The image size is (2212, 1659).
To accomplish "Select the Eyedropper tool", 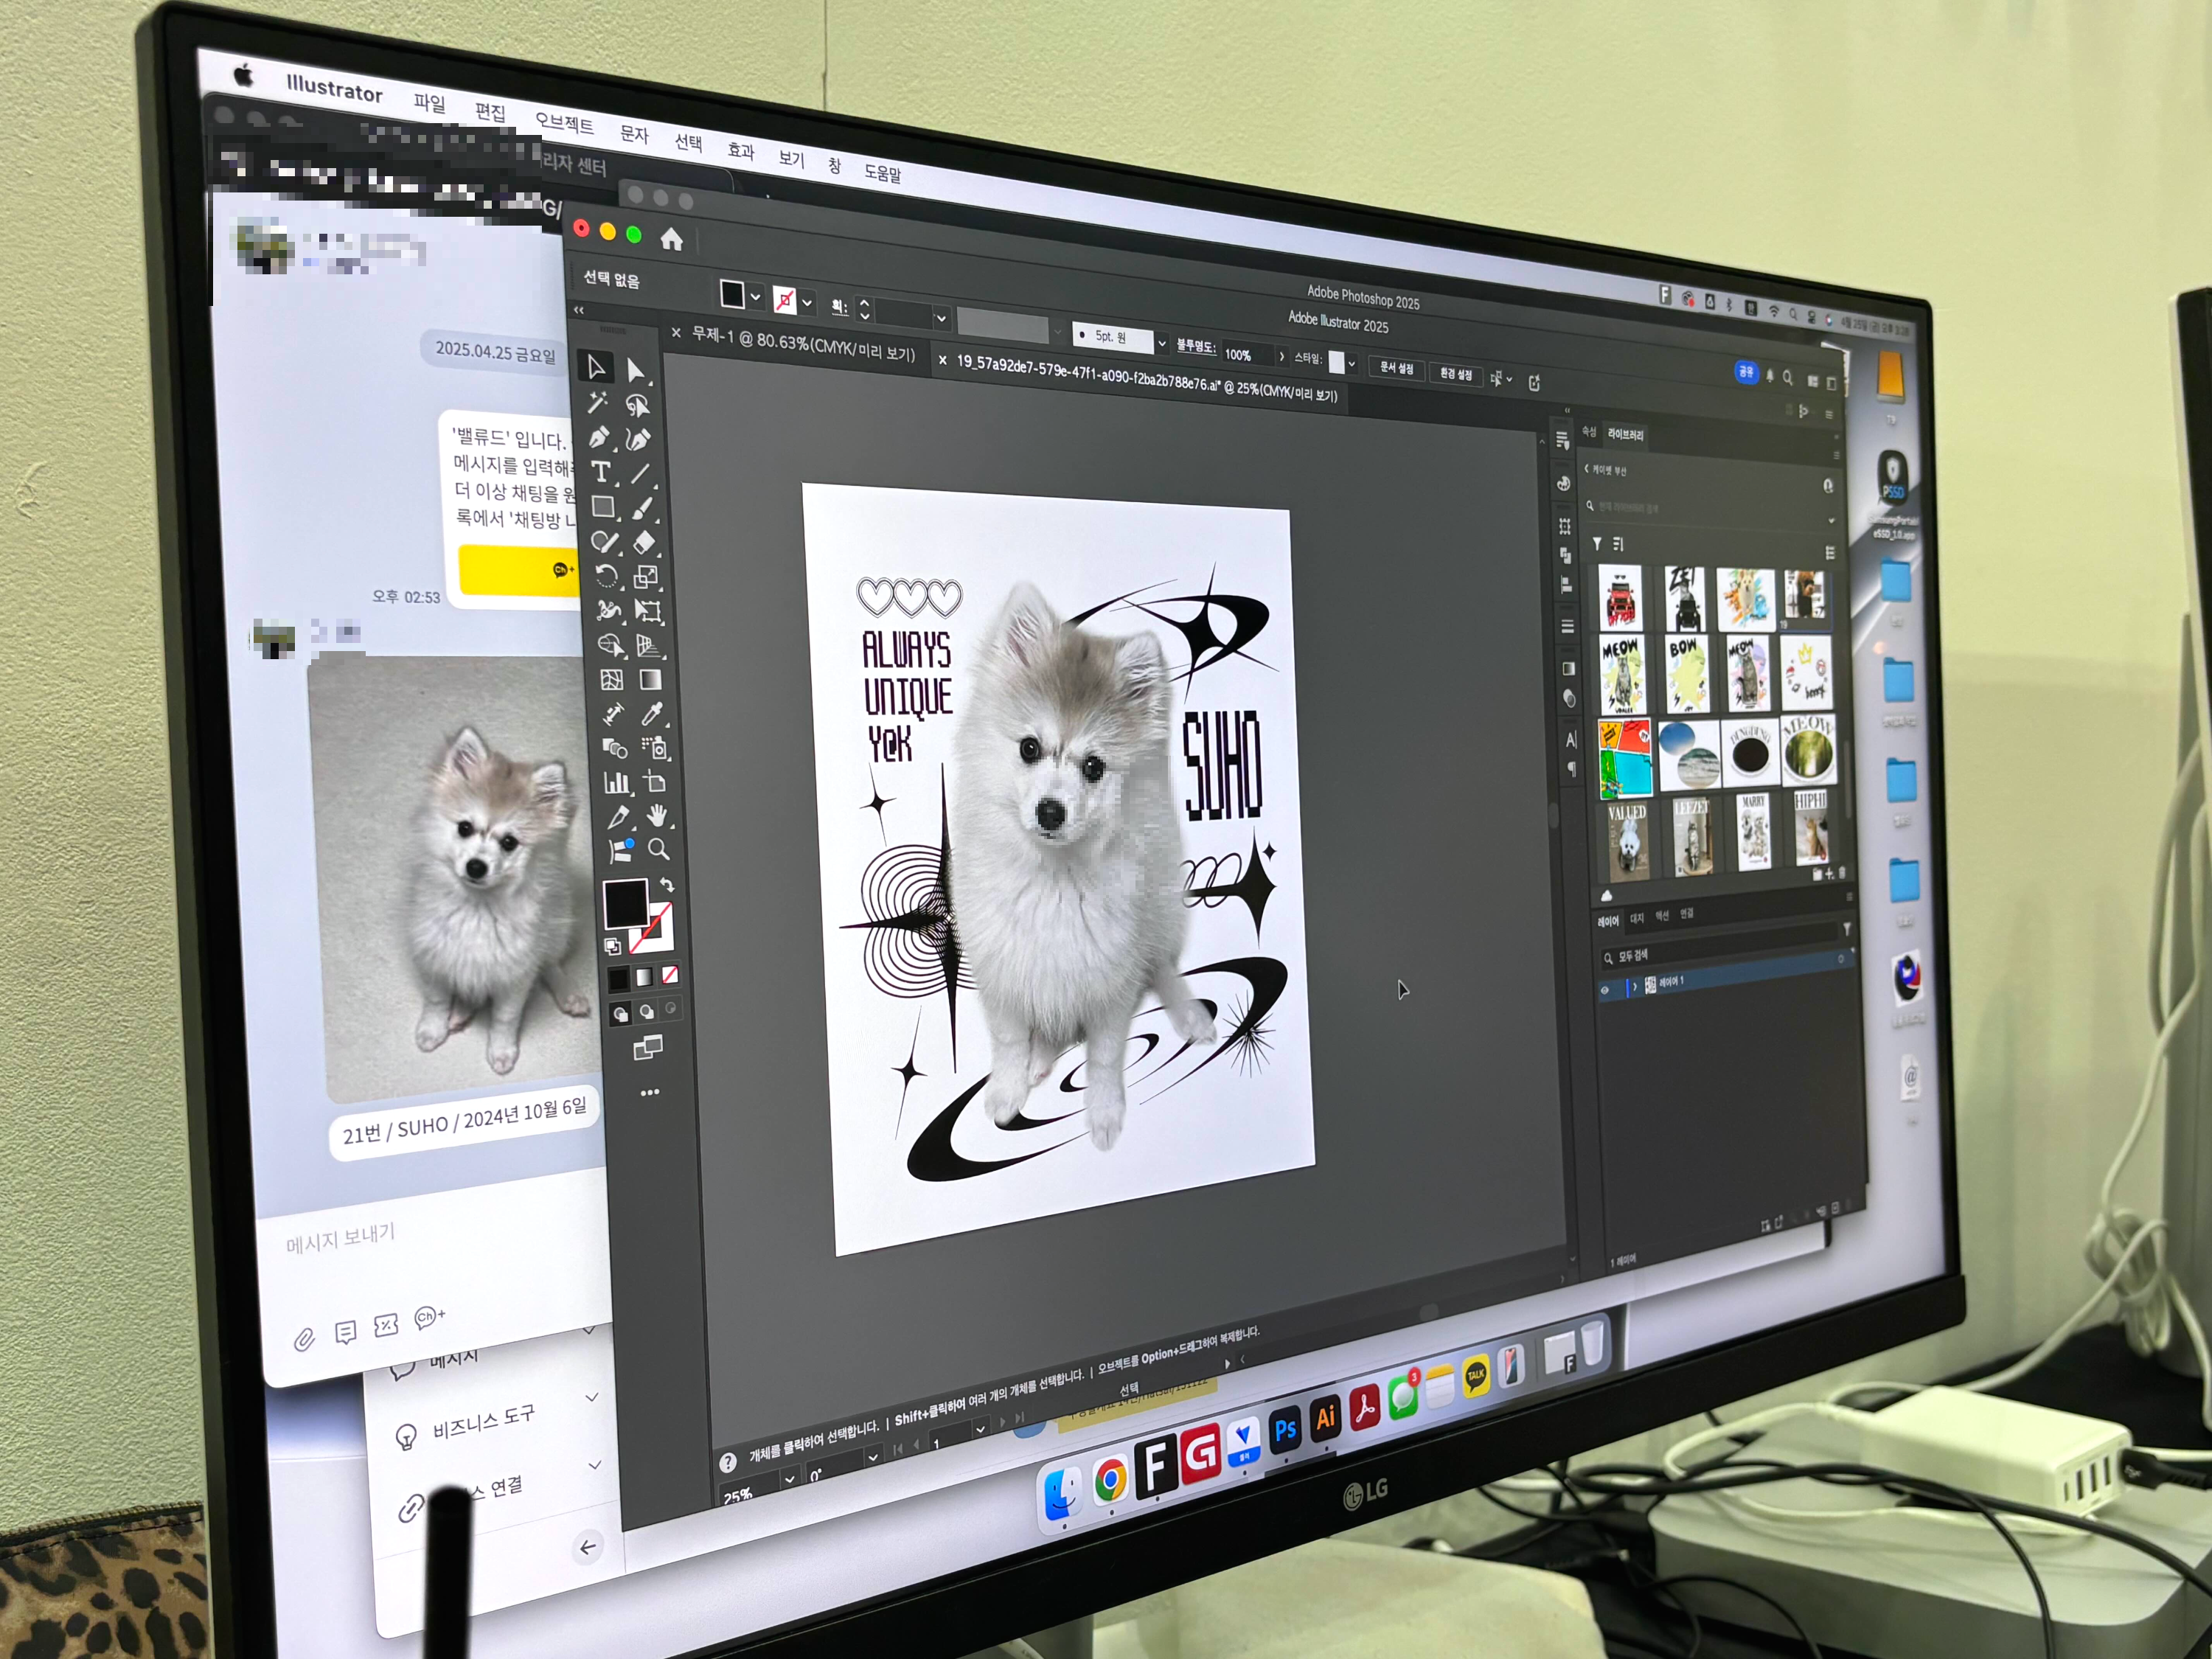I will [x=652, y=713].
